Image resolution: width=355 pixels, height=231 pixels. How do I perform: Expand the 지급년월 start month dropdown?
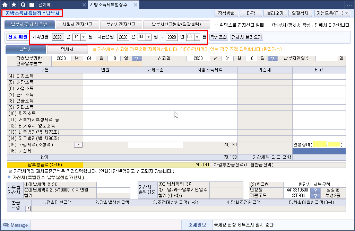tap(148, 37)
